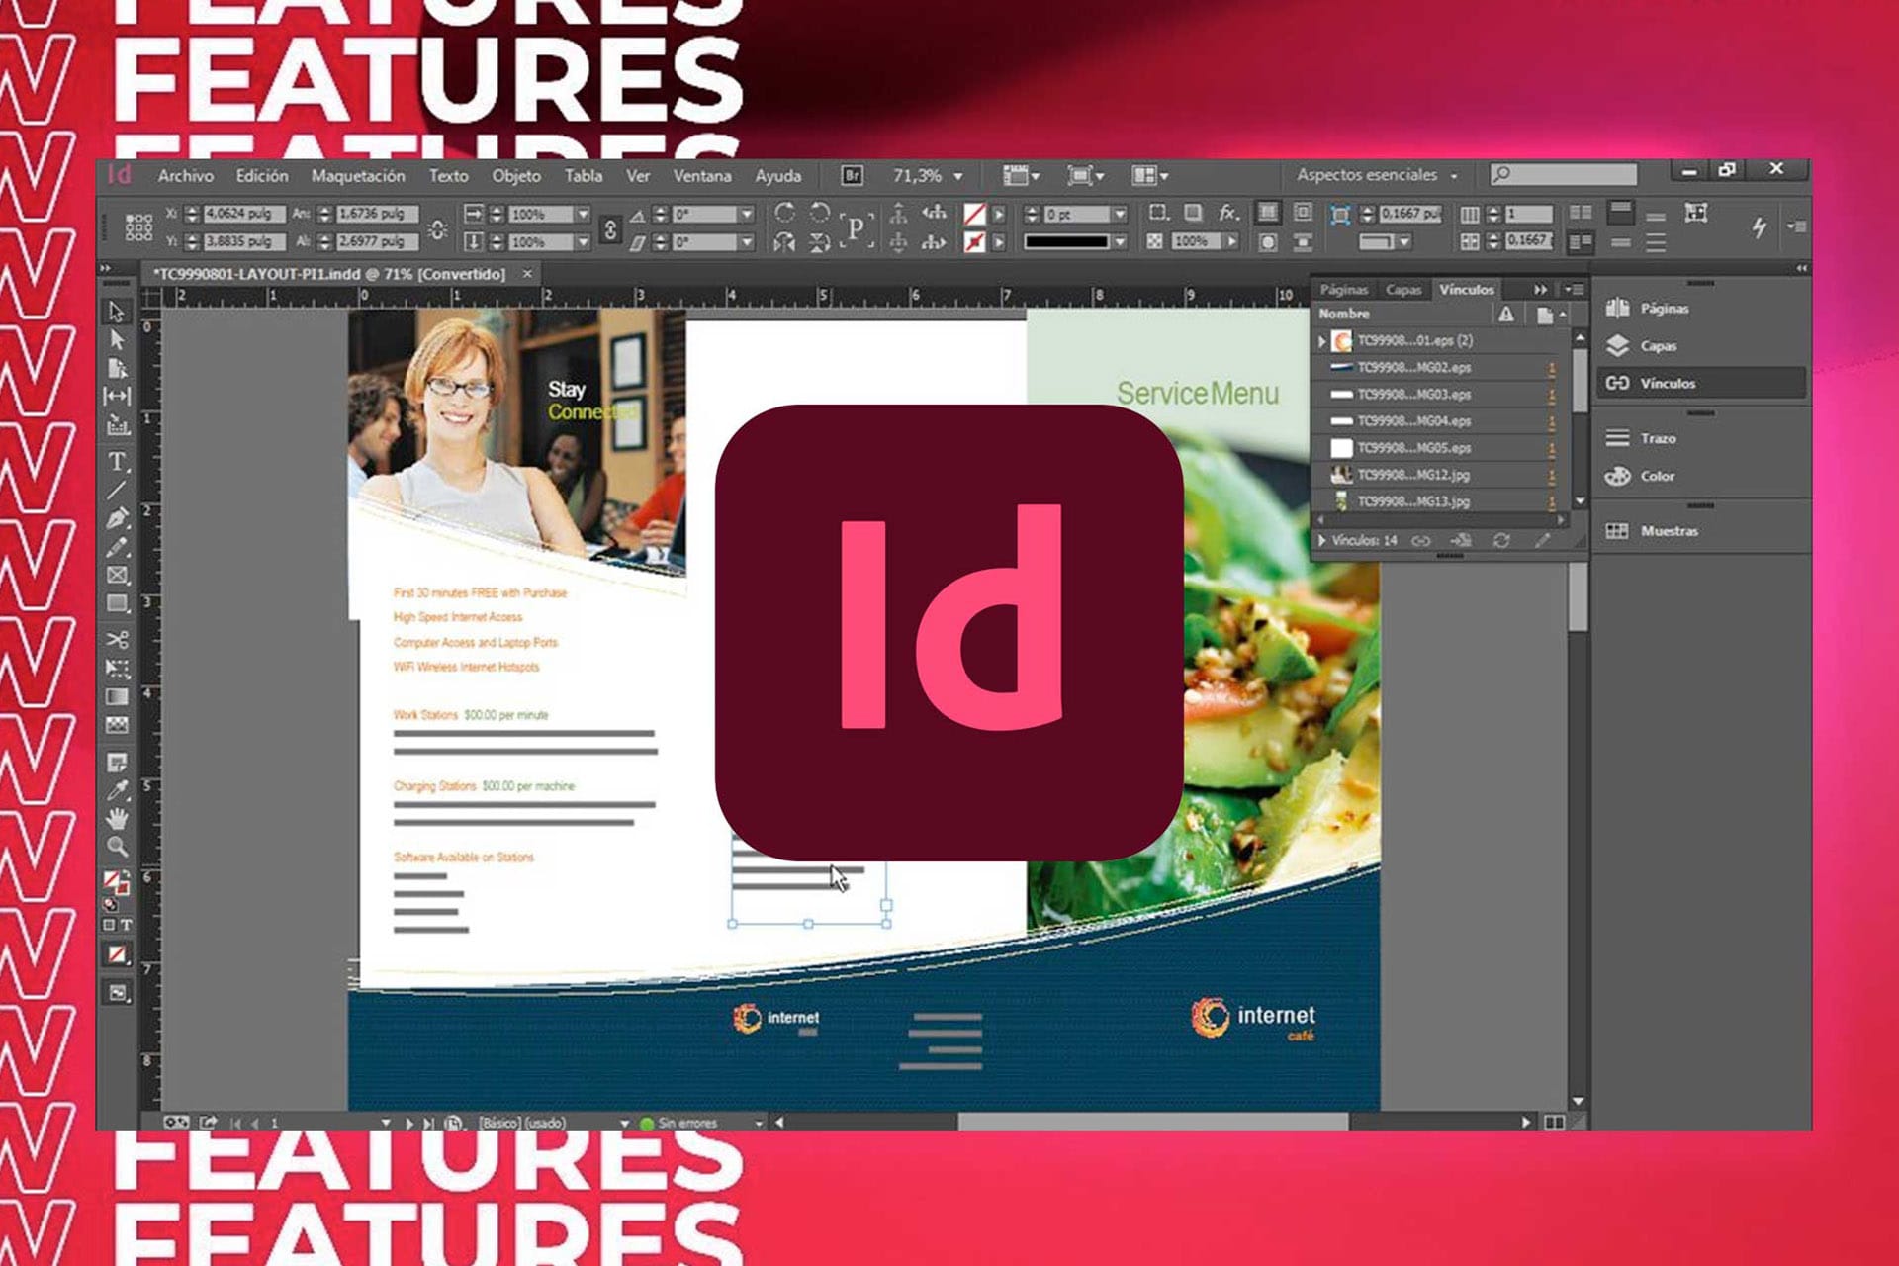Select the Pen tool
The width and height of the screenshot is (1899, 1266).
click(117, 518)
